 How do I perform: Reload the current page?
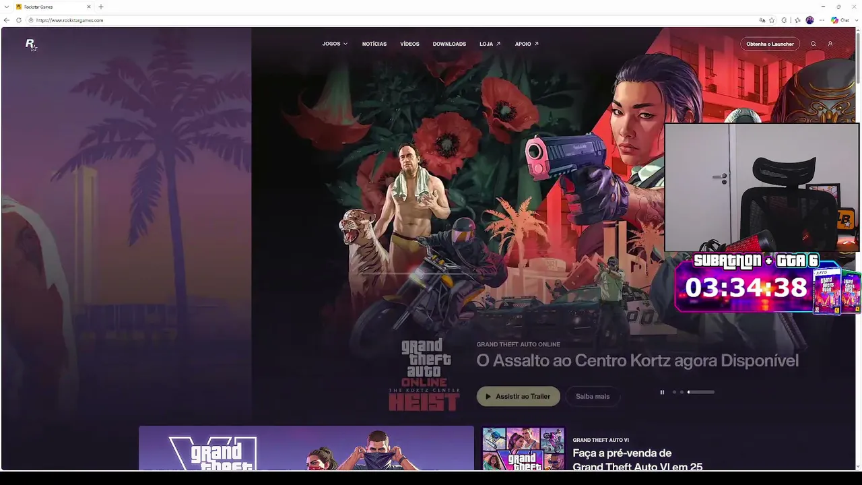[x=19, y=20]
